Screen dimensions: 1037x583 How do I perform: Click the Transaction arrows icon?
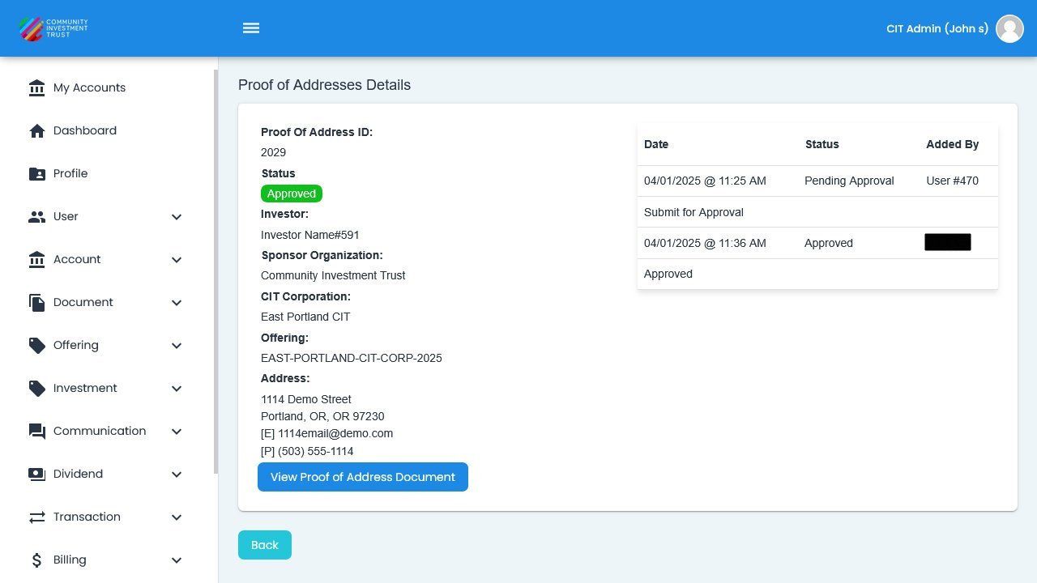36,517
